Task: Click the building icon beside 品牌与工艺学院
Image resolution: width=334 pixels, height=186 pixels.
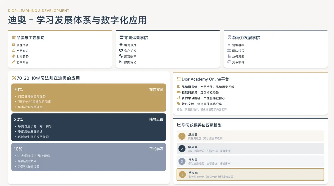Action: point(14,37)
